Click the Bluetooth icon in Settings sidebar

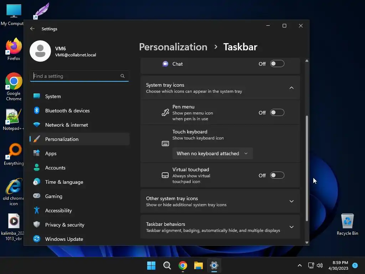[x=37, y=111]
